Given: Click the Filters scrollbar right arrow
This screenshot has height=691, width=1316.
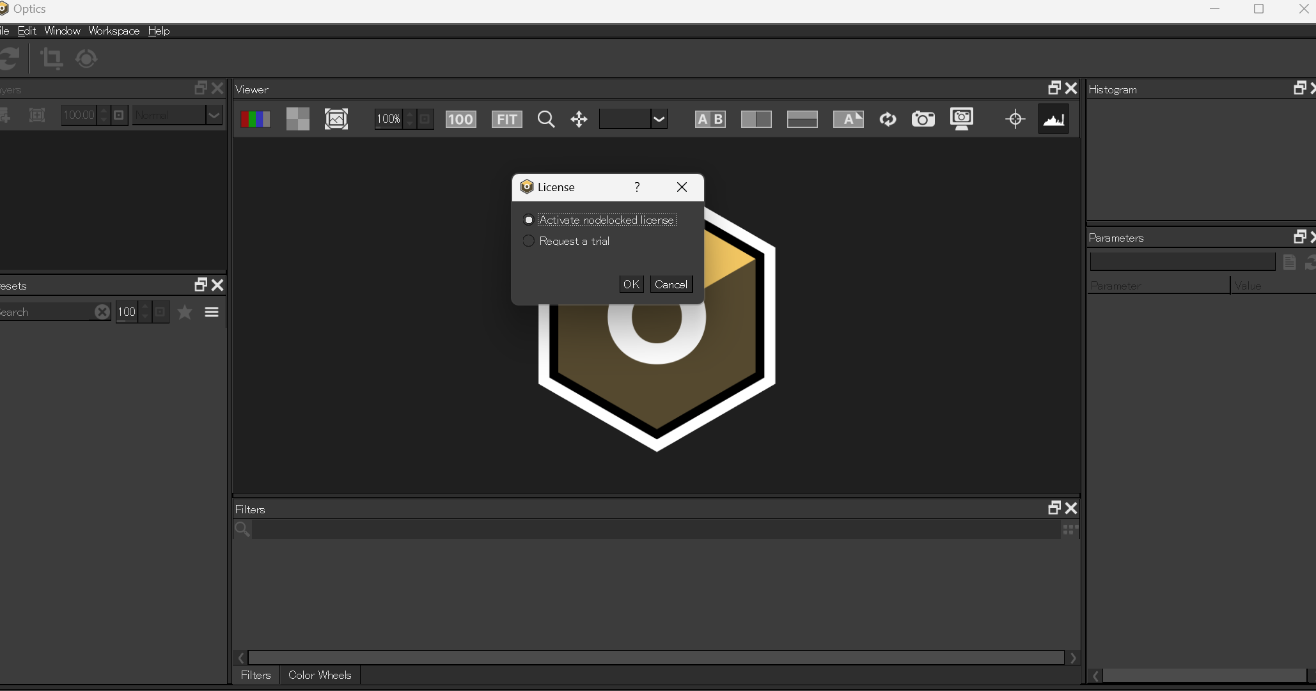Looking at the screenshot, I should (1073, 658).
